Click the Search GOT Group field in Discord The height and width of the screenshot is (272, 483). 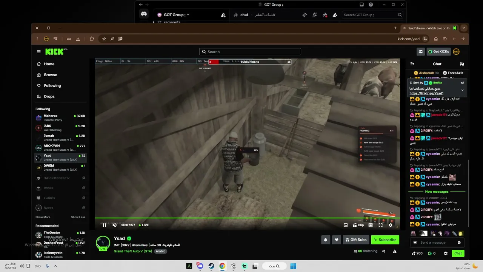[372, 15]
